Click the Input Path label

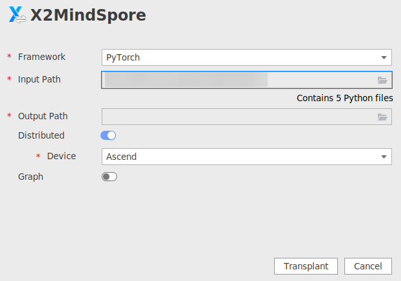[39, 79]
